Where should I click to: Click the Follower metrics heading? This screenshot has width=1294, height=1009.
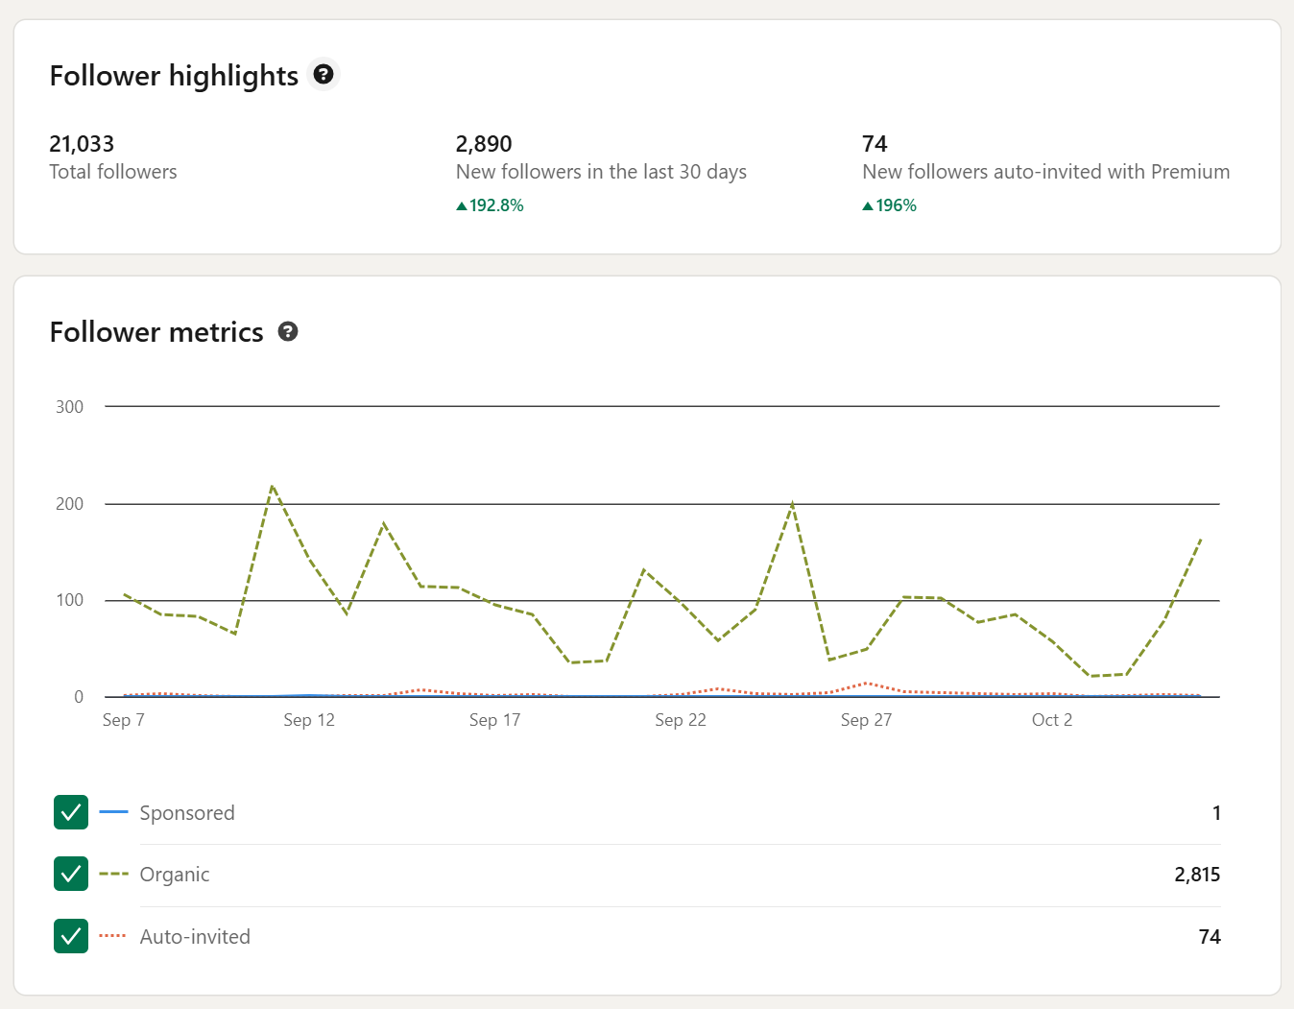156,332
